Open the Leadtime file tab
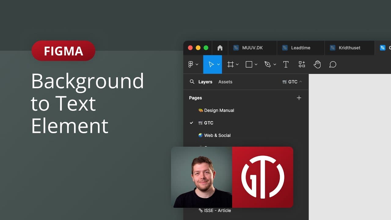This screenshot has width=391, height=220. (x=301, y=48)
